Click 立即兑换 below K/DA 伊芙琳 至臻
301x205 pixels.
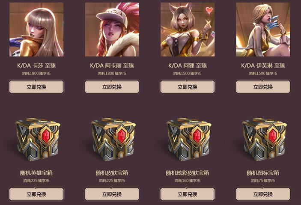pyautogui.click(x=263, y=87)
